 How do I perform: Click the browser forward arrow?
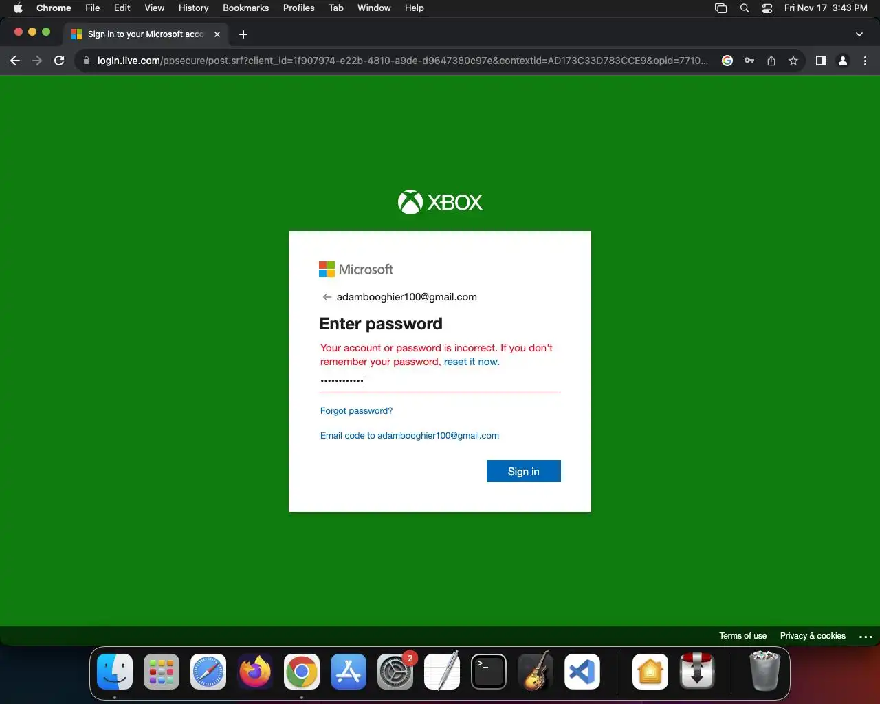37,60
